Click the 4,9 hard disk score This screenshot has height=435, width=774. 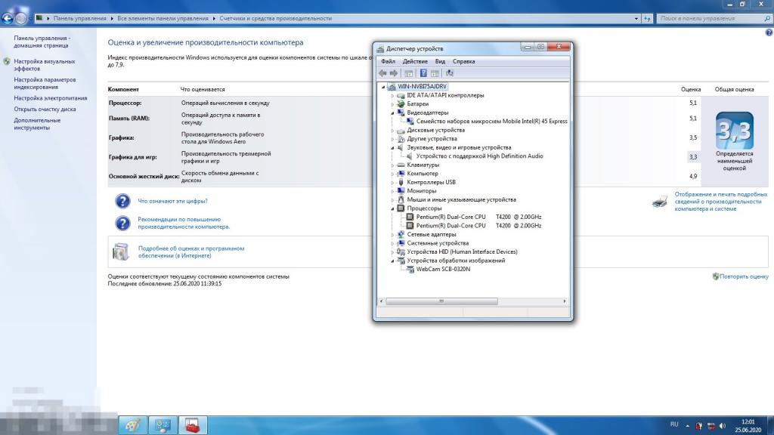pos(693,176)
